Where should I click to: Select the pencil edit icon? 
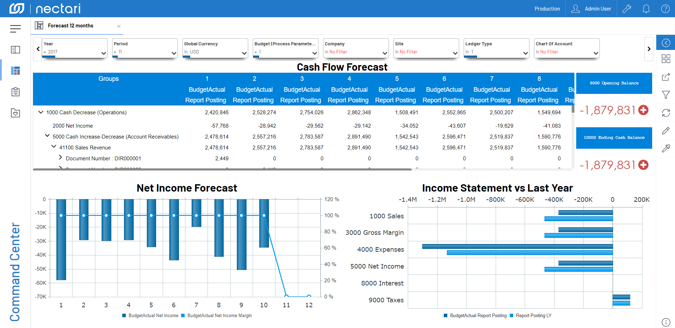(666, 131)
